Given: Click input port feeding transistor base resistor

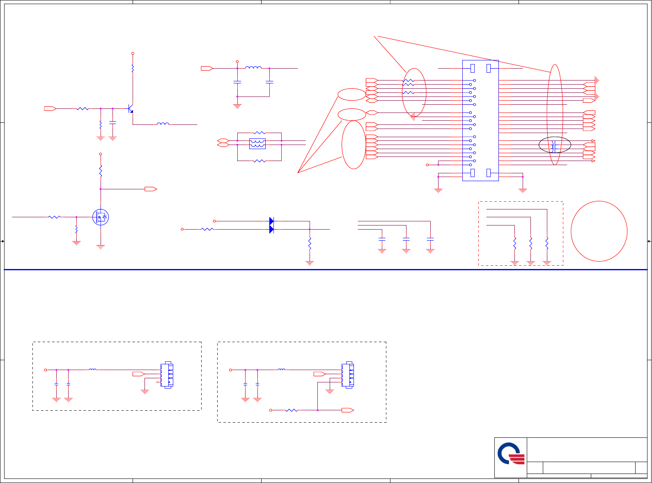Looking at the screenshot, I should tap(50, 108).
